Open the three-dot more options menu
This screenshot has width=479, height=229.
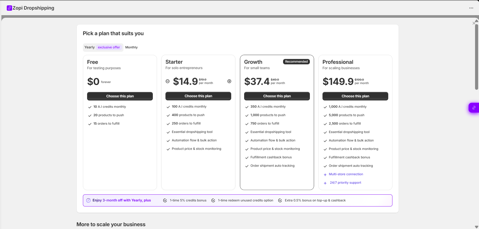click(x=471, y=8)
